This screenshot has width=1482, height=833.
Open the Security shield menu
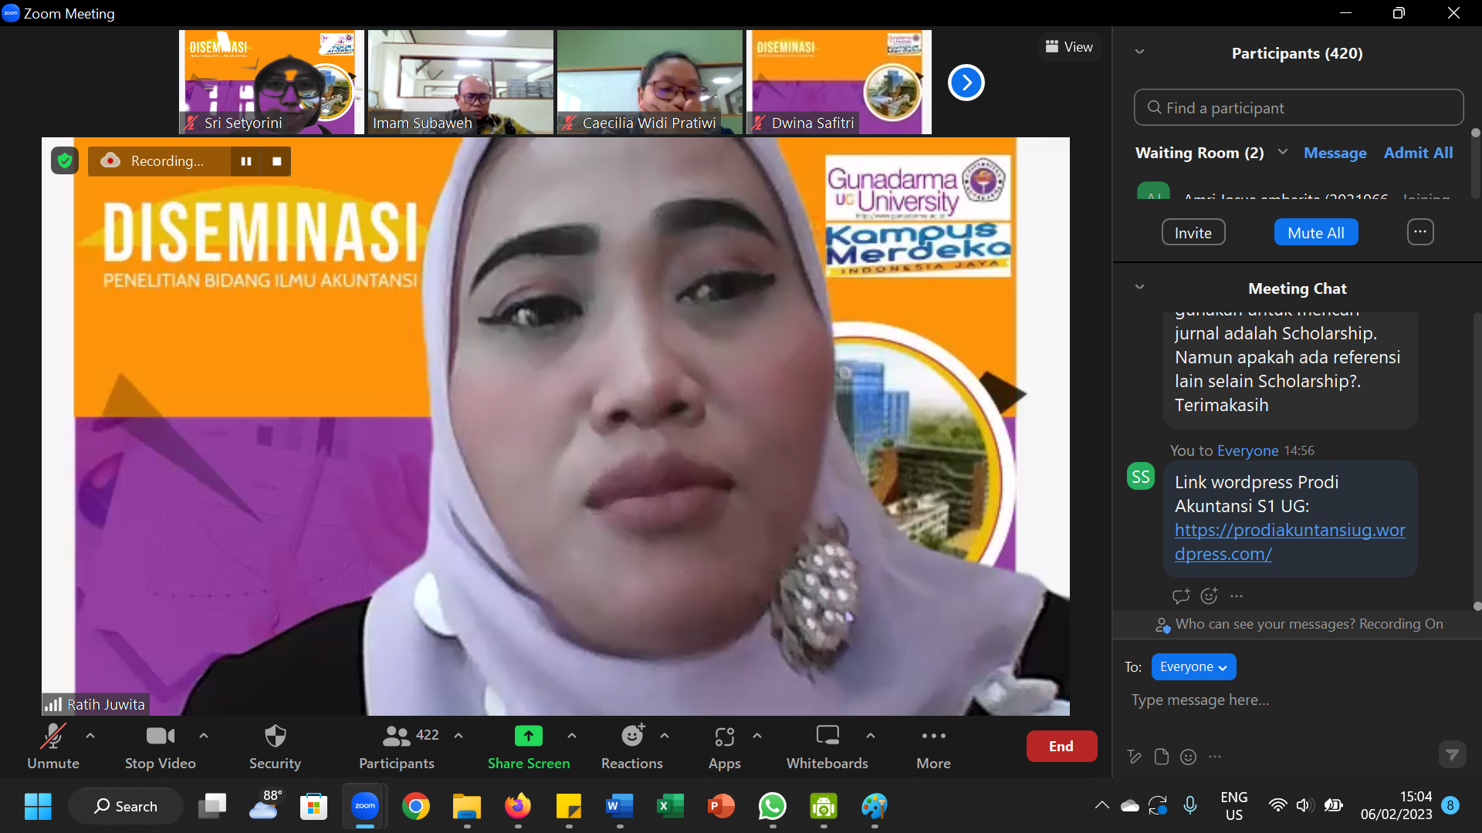click(x=275, y=746)
